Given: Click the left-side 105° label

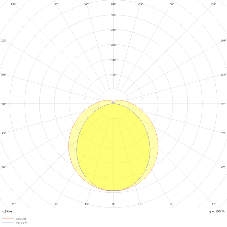Looking at the screenshot, I should click(4, 75).
